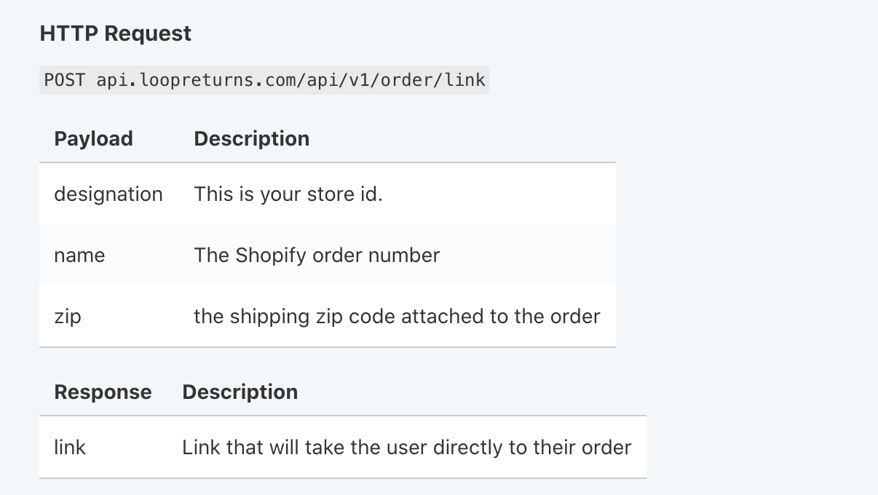The image size is (878, 495).
Task: Select the name payload field
Action: [79, 256]
